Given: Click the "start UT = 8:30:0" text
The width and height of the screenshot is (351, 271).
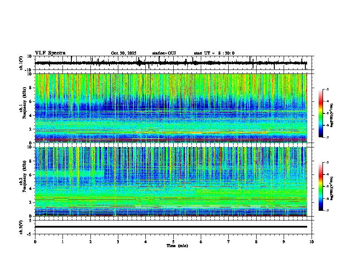Looking at the screenshot, I should point(214,53).
